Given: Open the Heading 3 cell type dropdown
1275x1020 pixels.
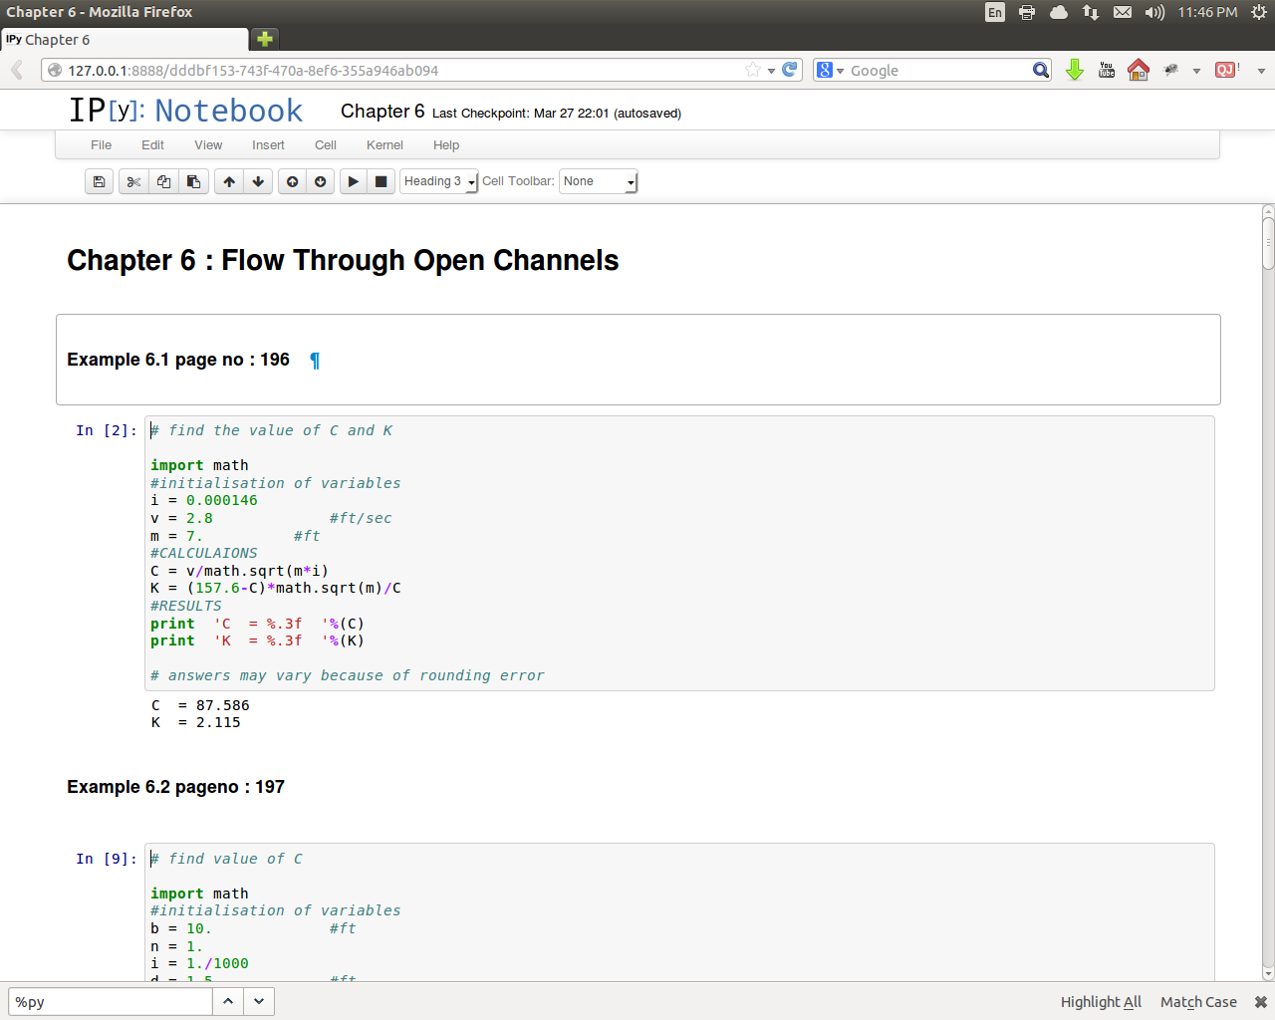Looking at the screenshot, I should point(439,181).
